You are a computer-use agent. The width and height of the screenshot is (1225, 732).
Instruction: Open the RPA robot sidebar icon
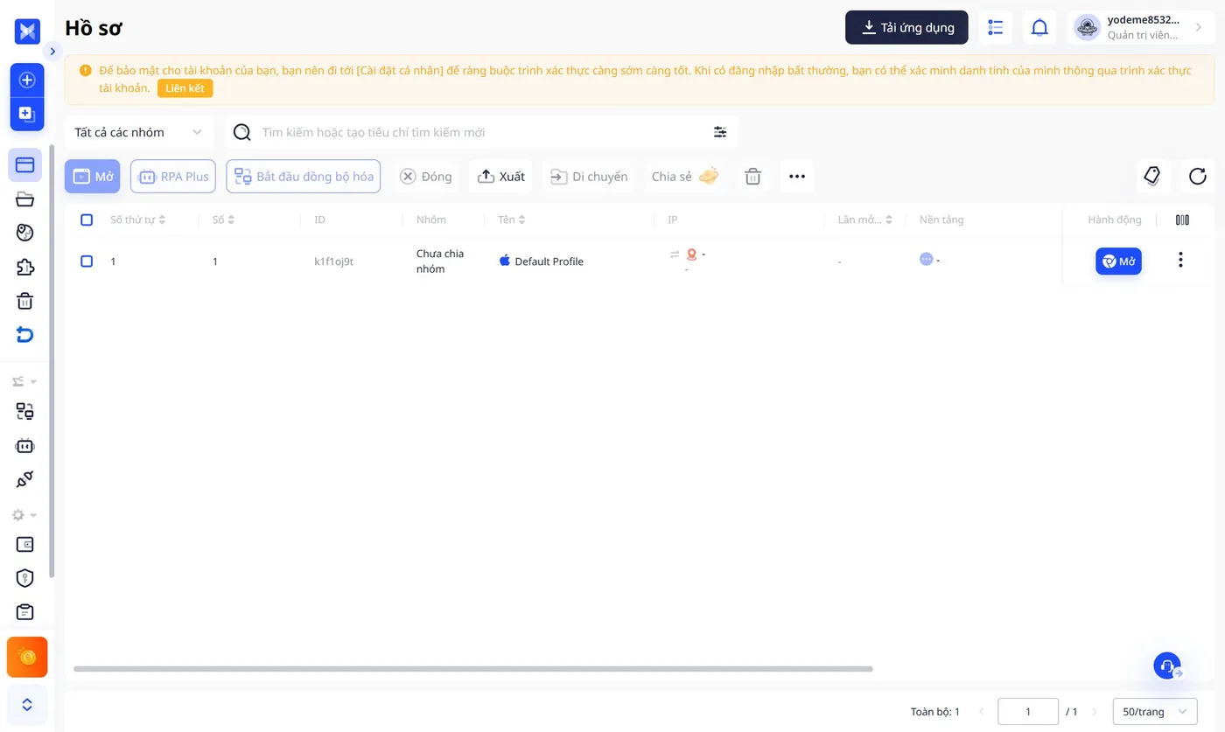[25, 446]
